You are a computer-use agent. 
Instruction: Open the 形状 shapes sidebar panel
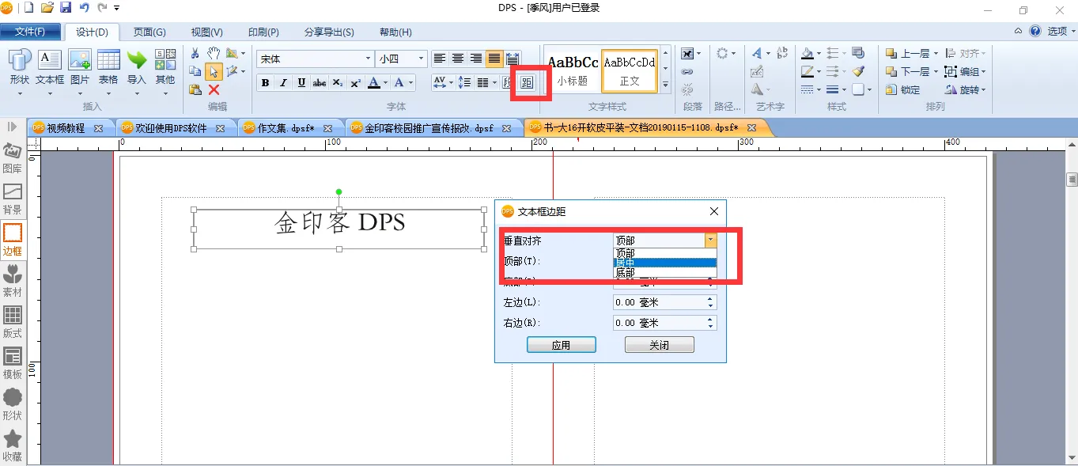point(13,404)
